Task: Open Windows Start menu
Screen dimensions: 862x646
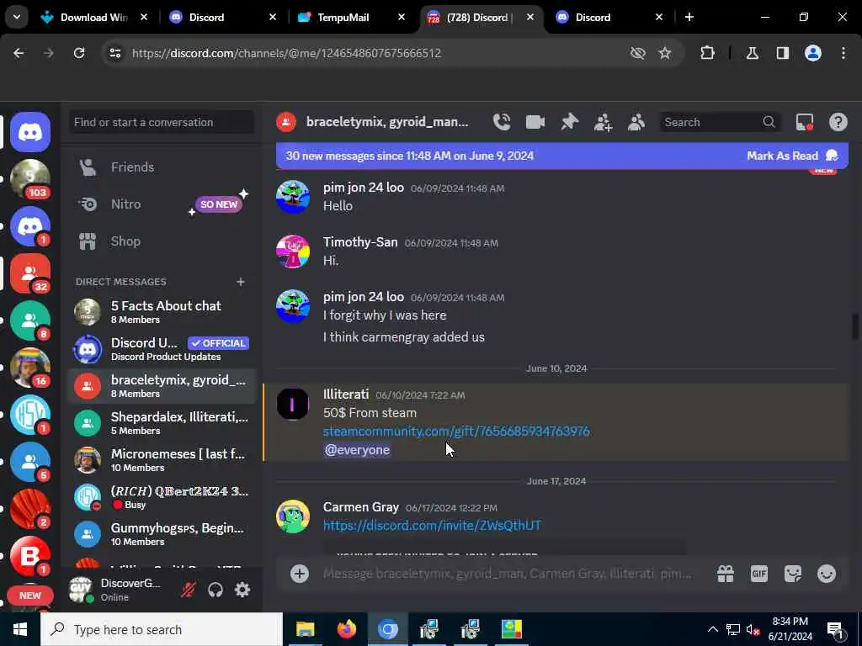Action: pos(20,629)
